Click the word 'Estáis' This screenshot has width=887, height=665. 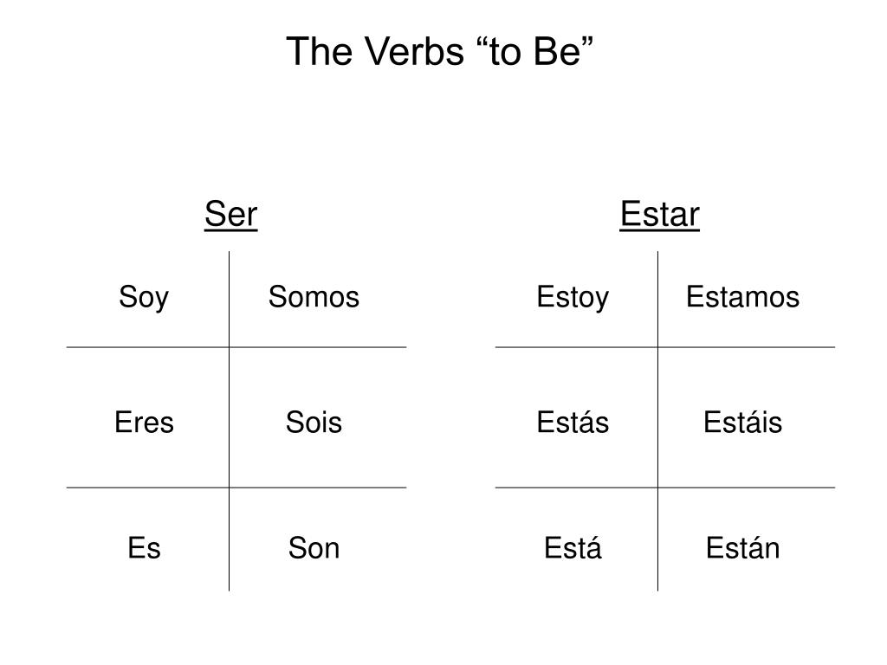click(x=742, y=423)
